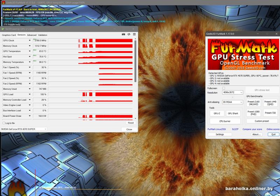
Task: Click the GPU-Z refresh icon
Action: pos(129,34)
